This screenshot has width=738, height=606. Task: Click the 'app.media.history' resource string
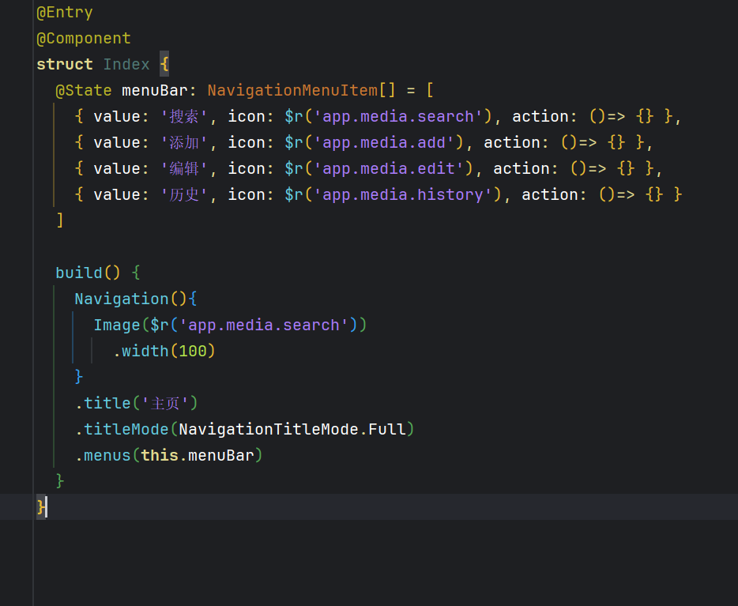click(x=403, y=195)
